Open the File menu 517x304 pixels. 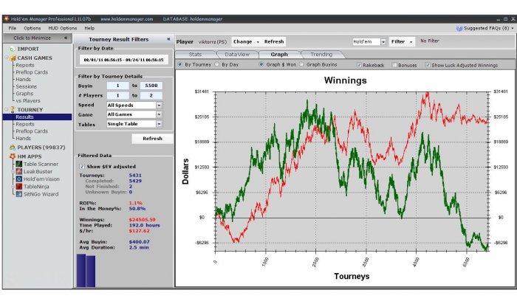pyautogui.click(x=13, y=28)
